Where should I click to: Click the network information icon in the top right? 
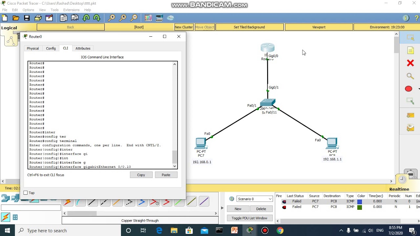click(406, 18)
